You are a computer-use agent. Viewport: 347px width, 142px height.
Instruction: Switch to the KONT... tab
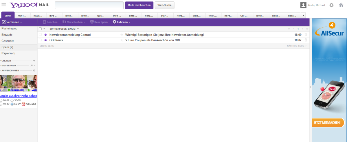[22, 16]
